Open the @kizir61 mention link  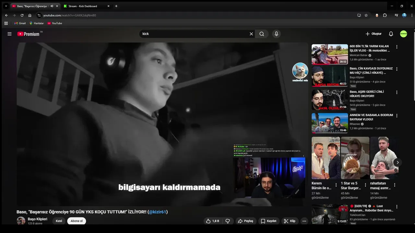158,212
